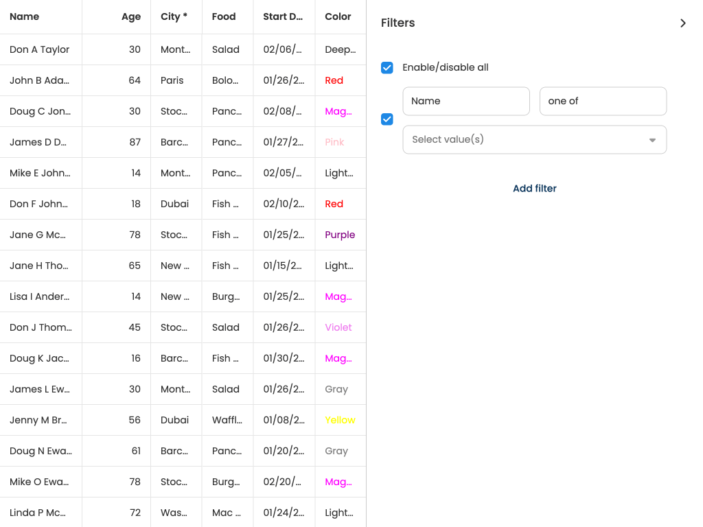This screenshot has height=527, width=703.
Task: Click the City column header
Action: click(174, 16)
